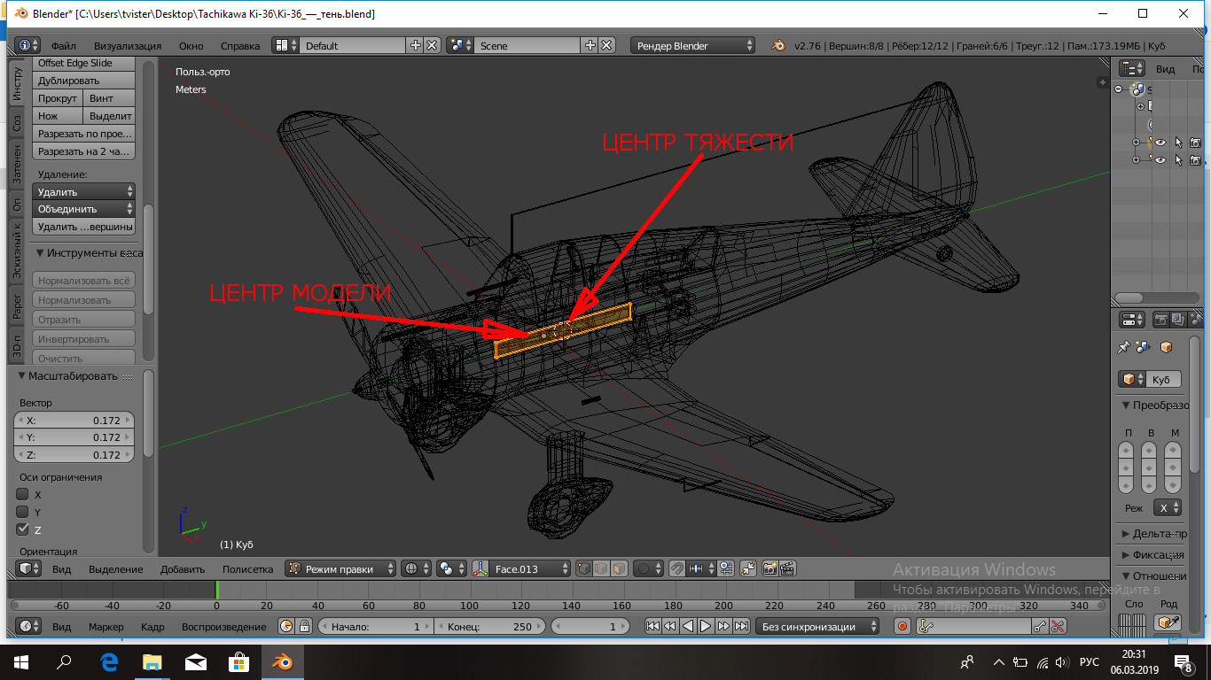Select face selection mode cube icon
This screenshot has width=1211, height=680.
pos(620,568)
